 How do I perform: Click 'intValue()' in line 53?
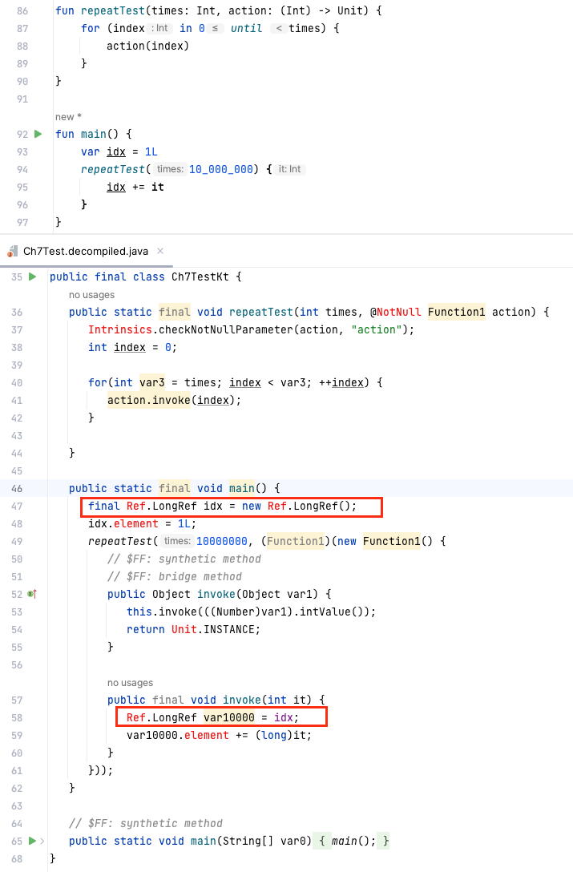tap(335, 612)
